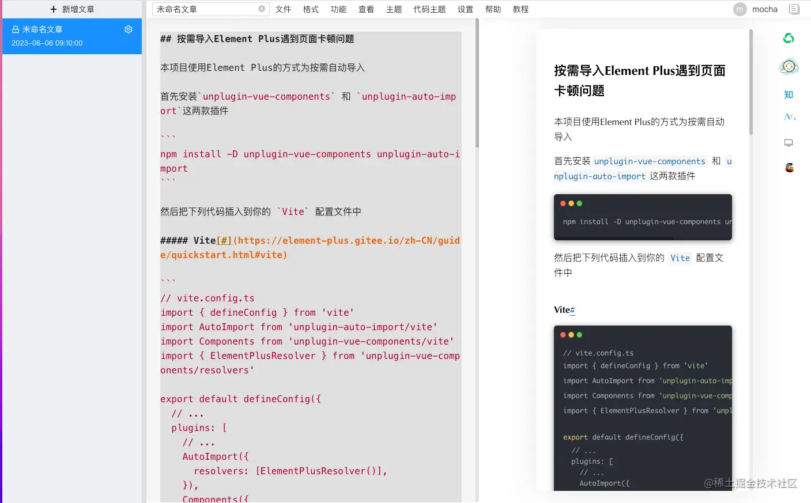Open the 代码主题 menu
The height and width of the screenshot is (503, 811).
point(429,9)
